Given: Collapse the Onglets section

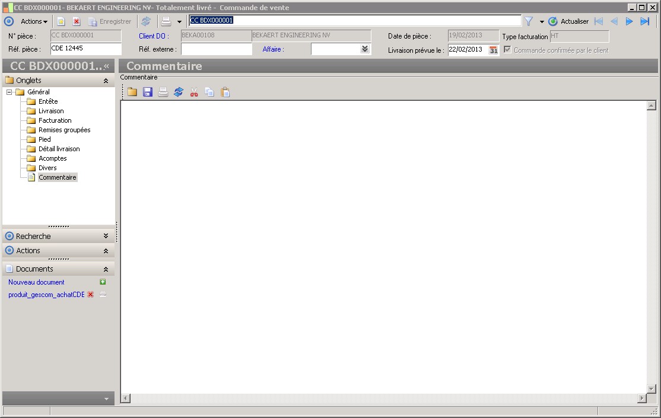Looking at the screenshot, I should click(x=106, y=81).
